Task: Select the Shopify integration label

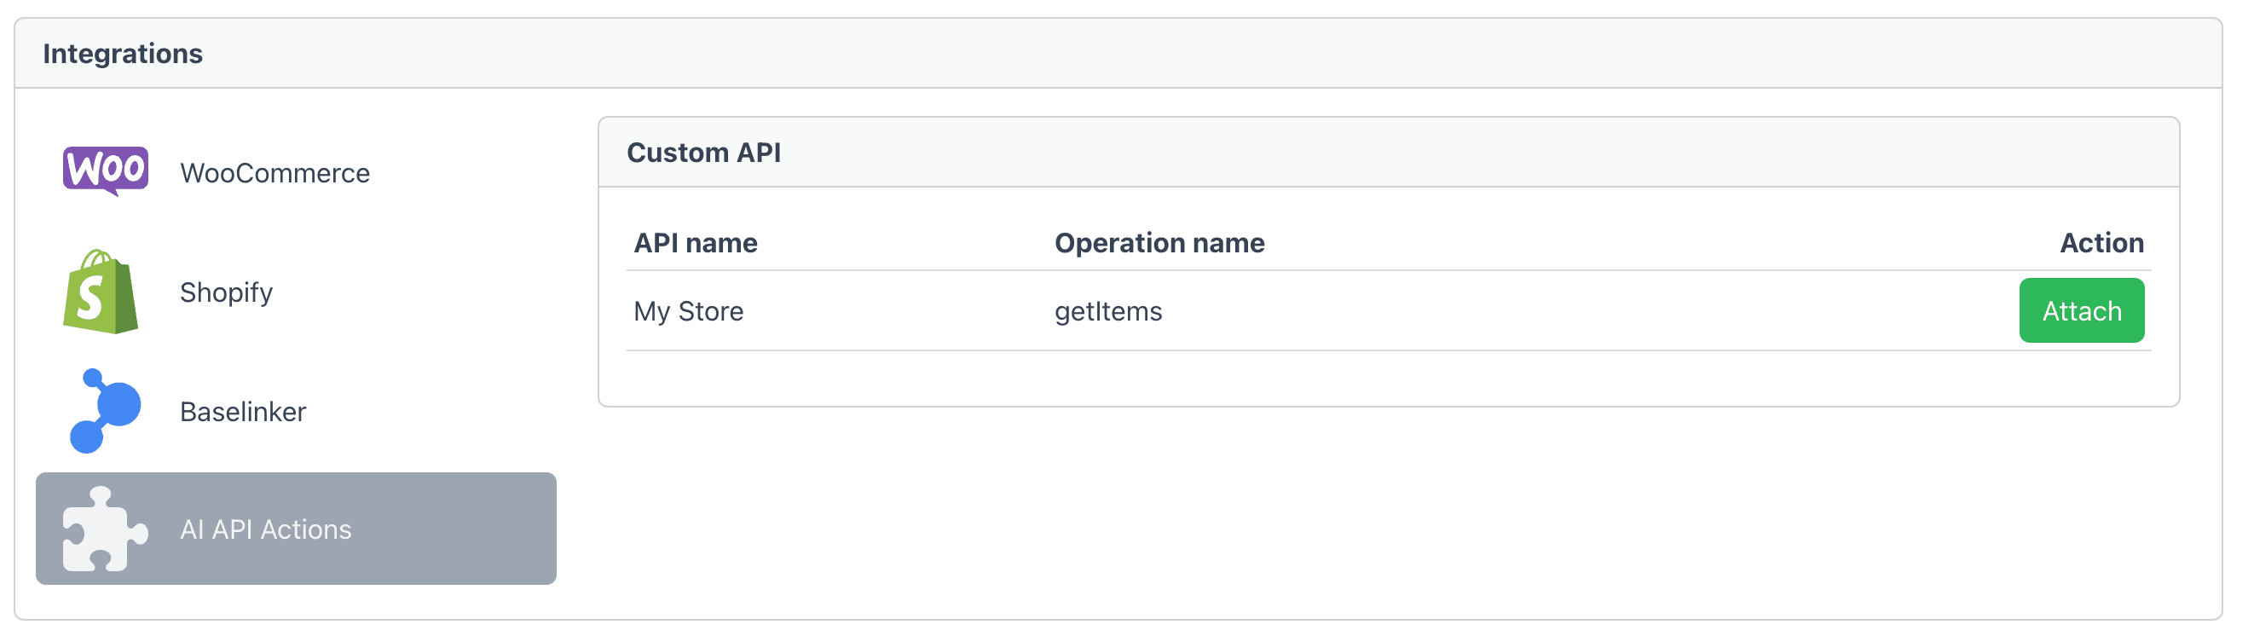Action: click(x=226, y=292)
